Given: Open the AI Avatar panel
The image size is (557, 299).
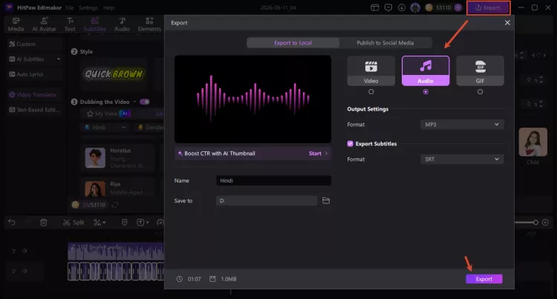Looking at the screenshot, I should point(44,24).
